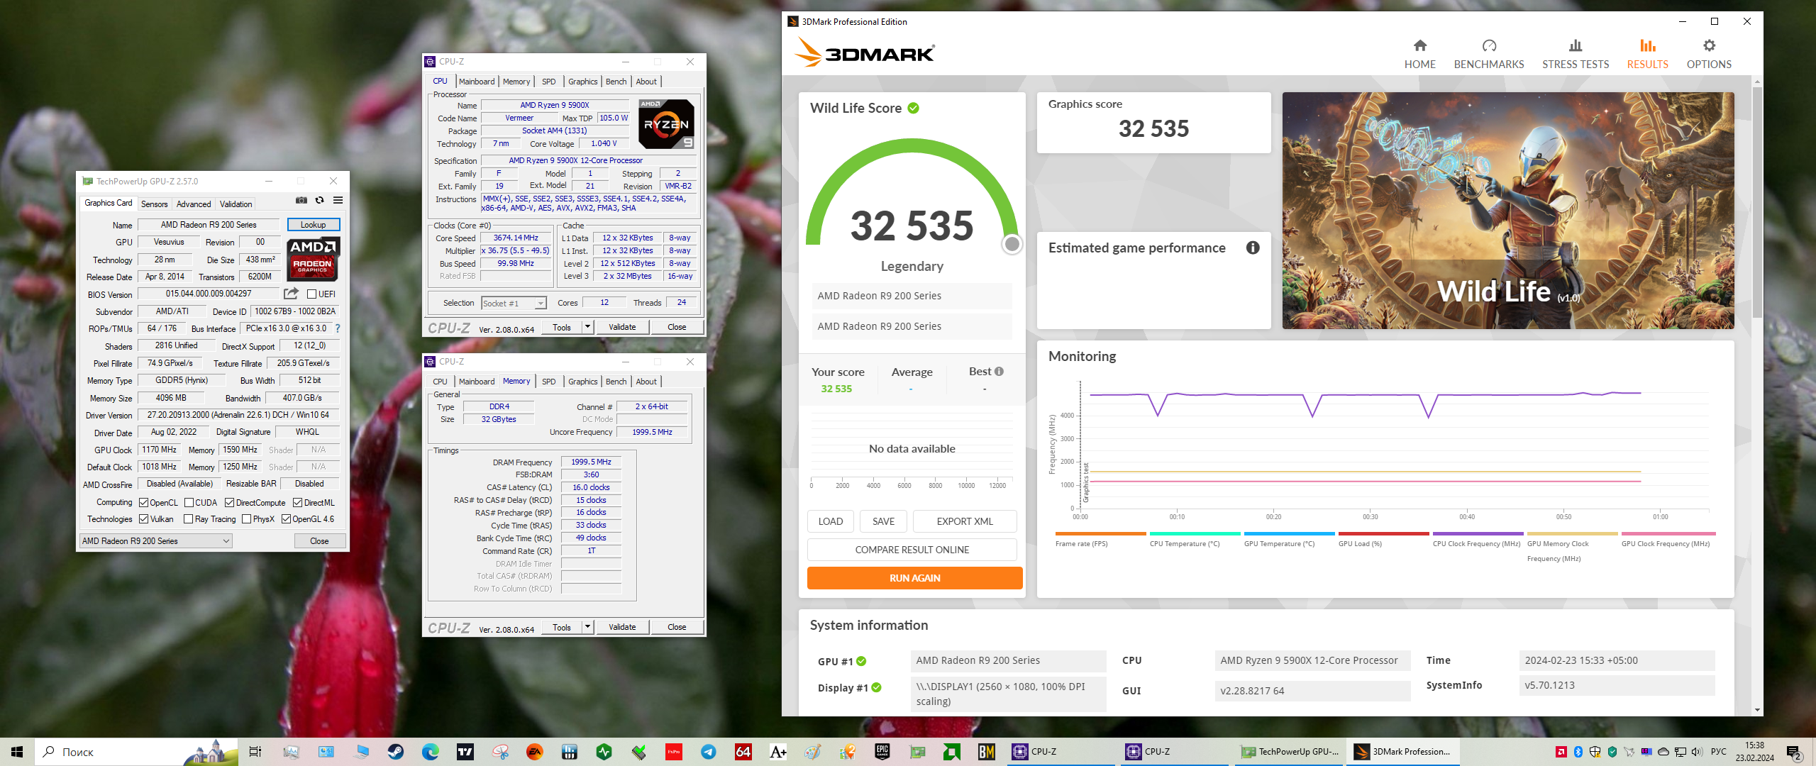The width and height of the screenshot is (1816, 766).
Task: Open the Bench tab in the upper CPU-Z window
Action: [616, 82]
